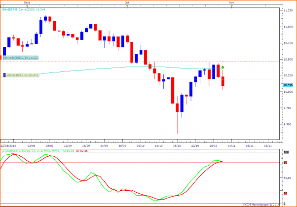Click the green sell arrow marker on chart
The height and width of the screenshot is (207, 297).
223,68
